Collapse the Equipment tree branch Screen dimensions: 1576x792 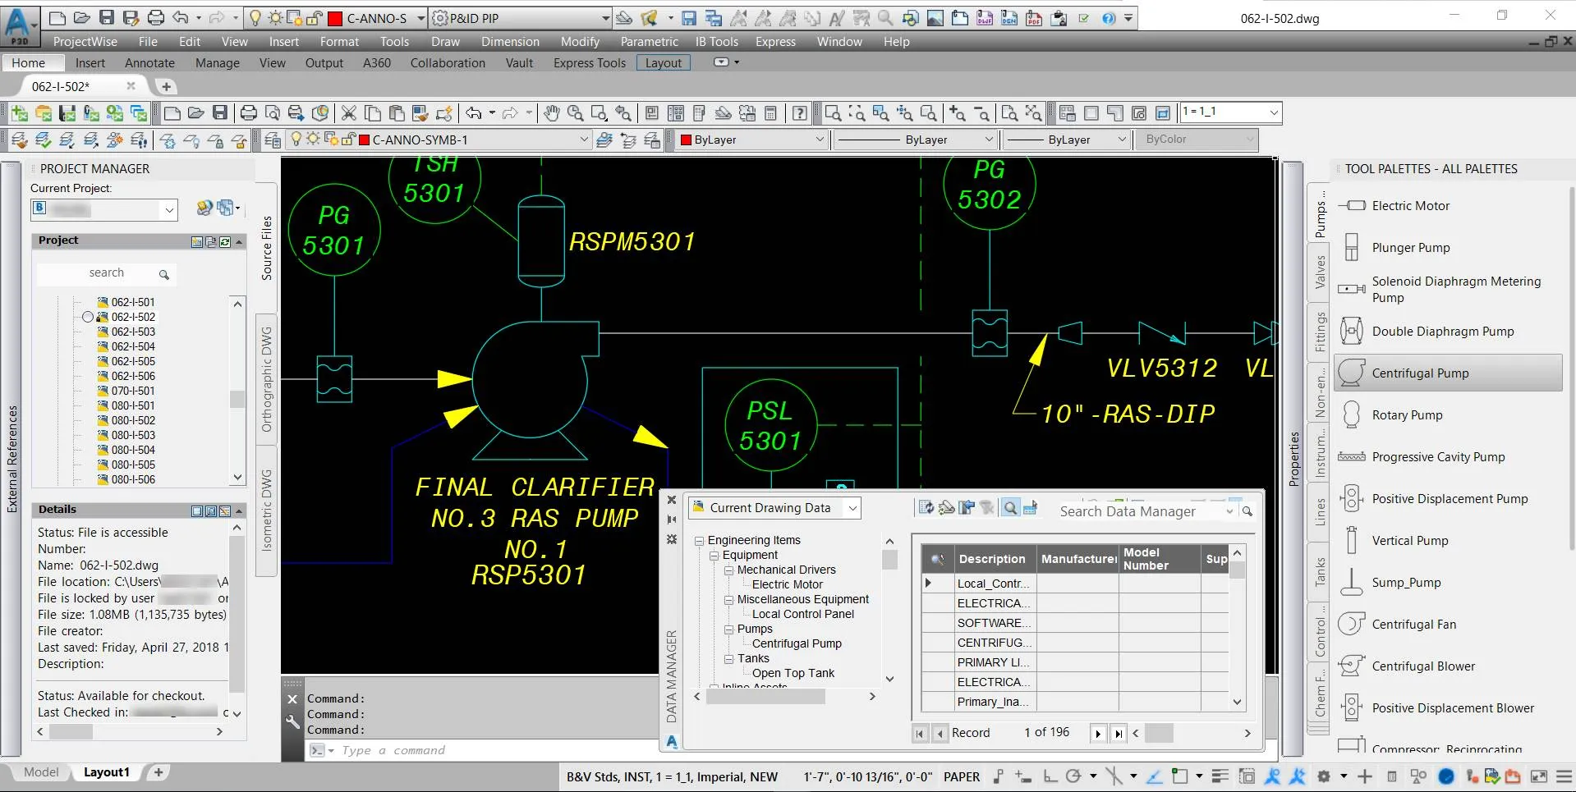tap(714, 555)
